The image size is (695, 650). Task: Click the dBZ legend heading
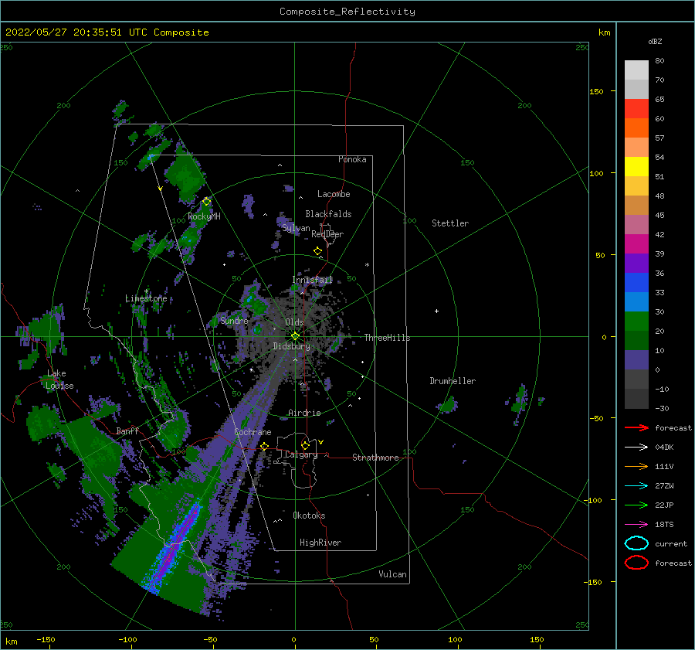pos(655,42)
